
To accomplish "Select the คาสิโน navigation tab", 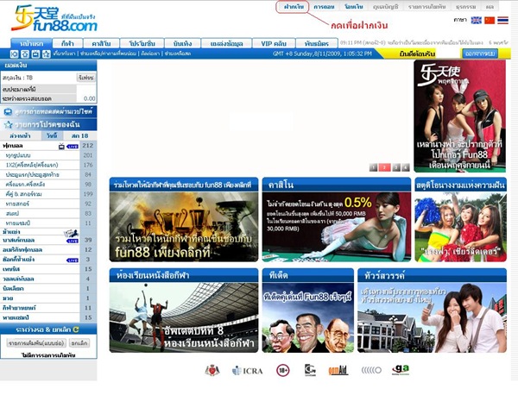I will click(101, 43).
